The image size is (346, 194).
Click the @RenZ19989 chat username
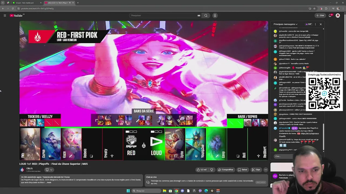[x=284, y=59]
